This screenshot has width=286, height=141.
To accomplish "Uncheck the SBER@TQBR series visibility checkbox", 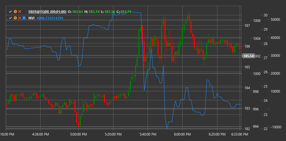I will click(11, 12).
